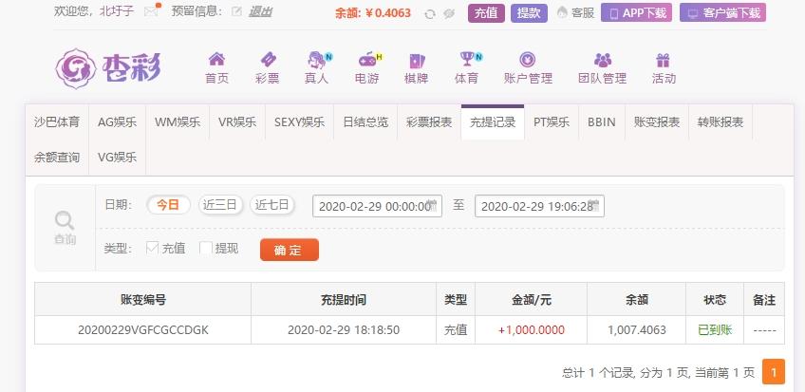Refresh the balance with the circular arrows icon

(x=430, y=14)
